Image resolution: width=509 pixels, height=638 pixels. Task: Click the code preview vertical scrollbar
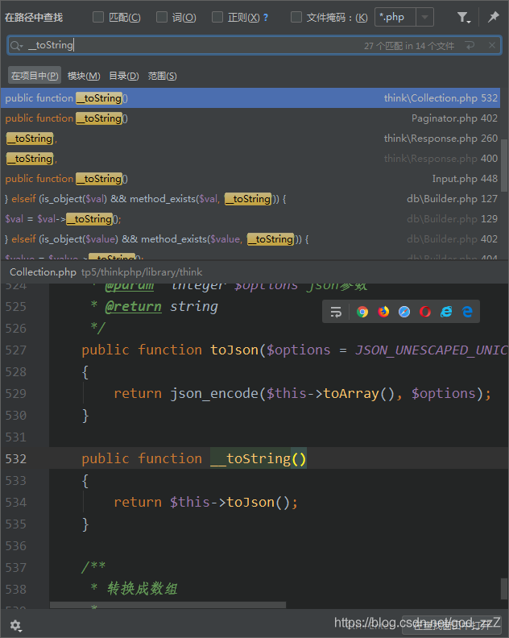(x=504, y=588)
